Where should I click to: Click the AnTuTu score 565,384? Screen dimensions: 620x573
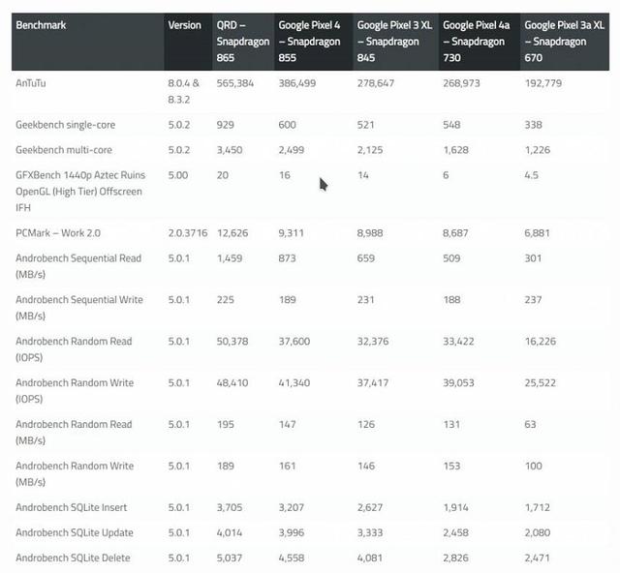click(x=234, y=83)
